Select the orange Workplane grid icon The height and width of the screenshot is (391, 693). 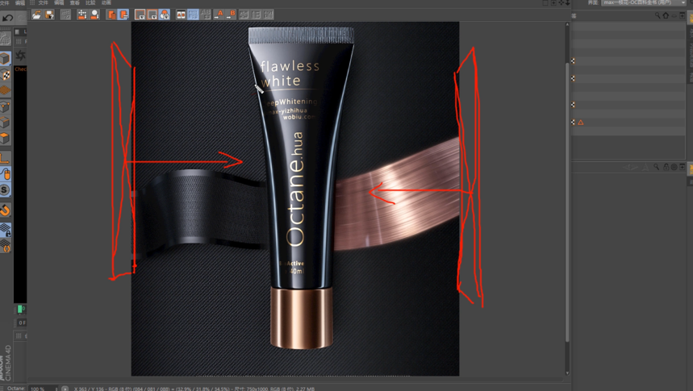5,90
